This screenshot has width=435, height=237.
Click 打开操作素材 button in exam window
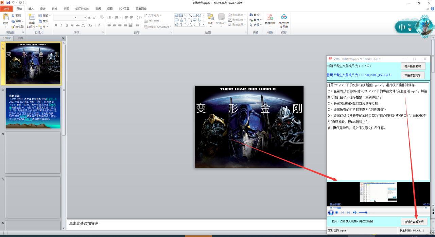click(x=413, y=66)
